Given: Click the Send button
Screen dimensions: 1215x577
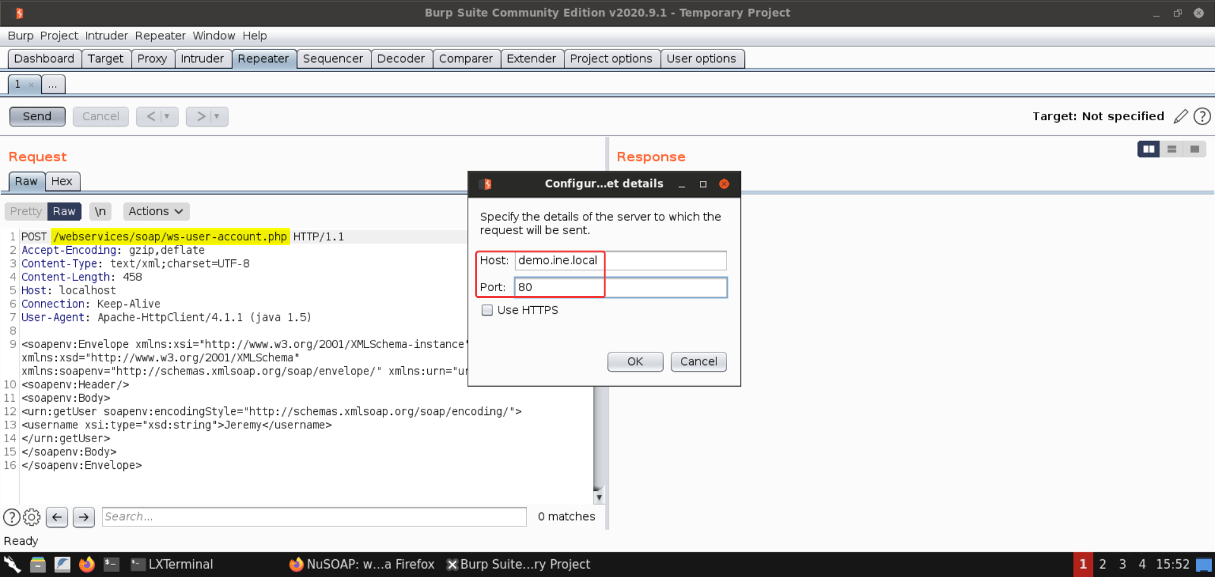Looking at the screenshot, I should tap(37, 116).
